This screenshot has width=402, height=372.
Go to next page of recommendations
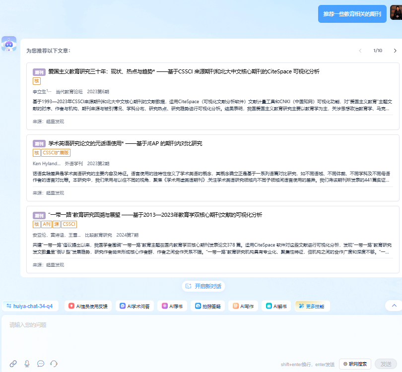tap(395, 51)
